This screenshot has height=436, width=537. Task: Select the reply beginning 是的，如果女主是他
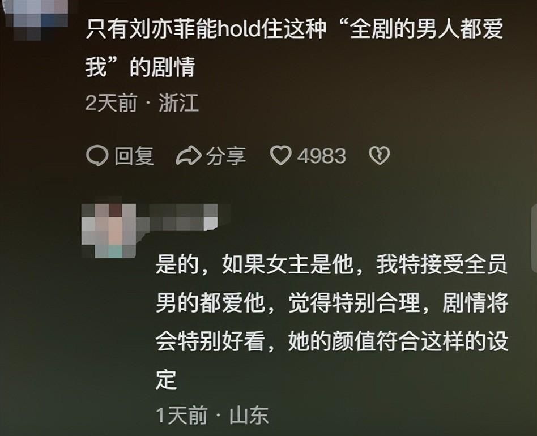[331, 322]
